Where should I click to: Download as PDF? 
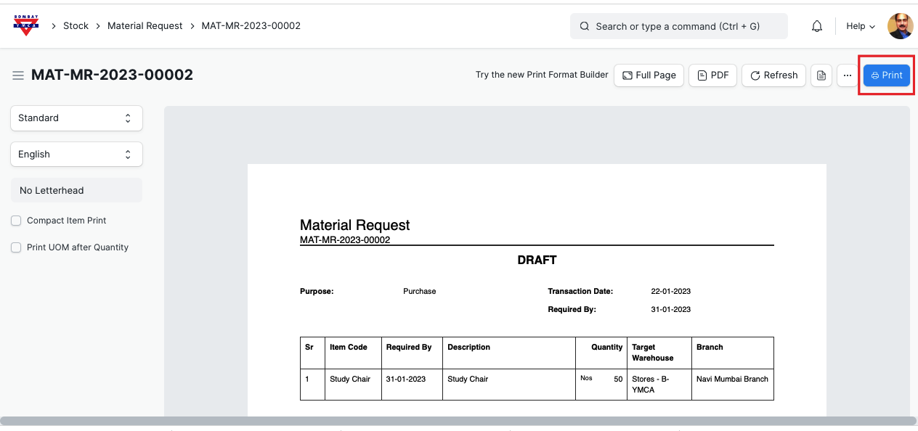tap(713, 75)
